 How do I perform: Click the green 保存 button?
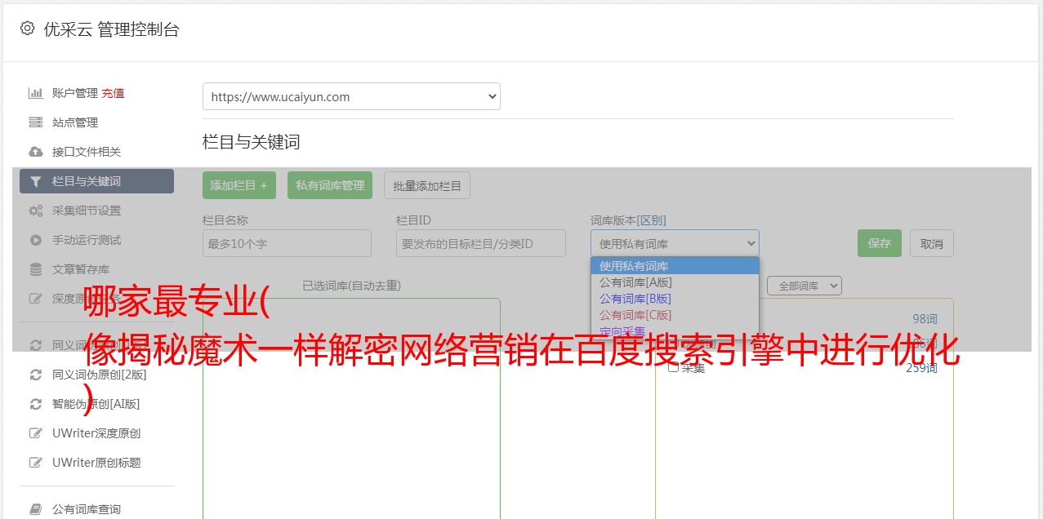tap(880, 243)
